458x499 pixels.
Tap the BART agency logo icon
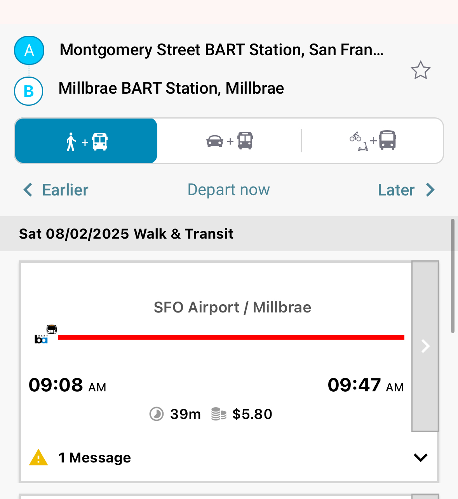pyautogui.click(x=41, y=339)
